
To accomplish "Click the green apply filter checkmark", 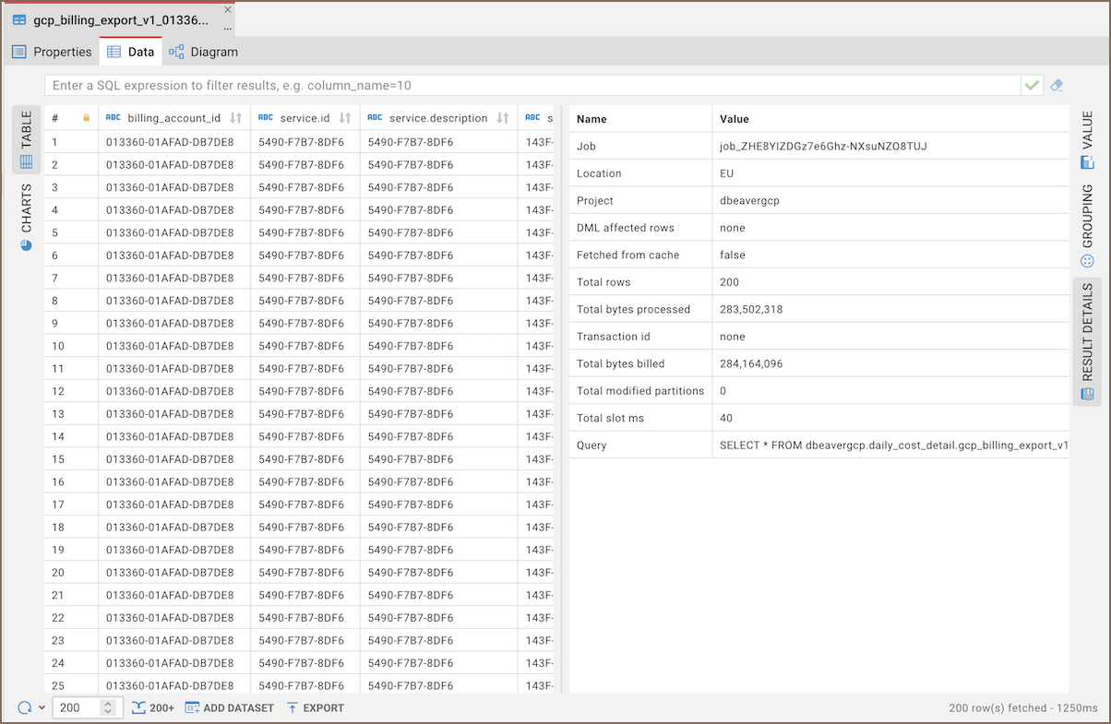I will [x=1032, y=86].
